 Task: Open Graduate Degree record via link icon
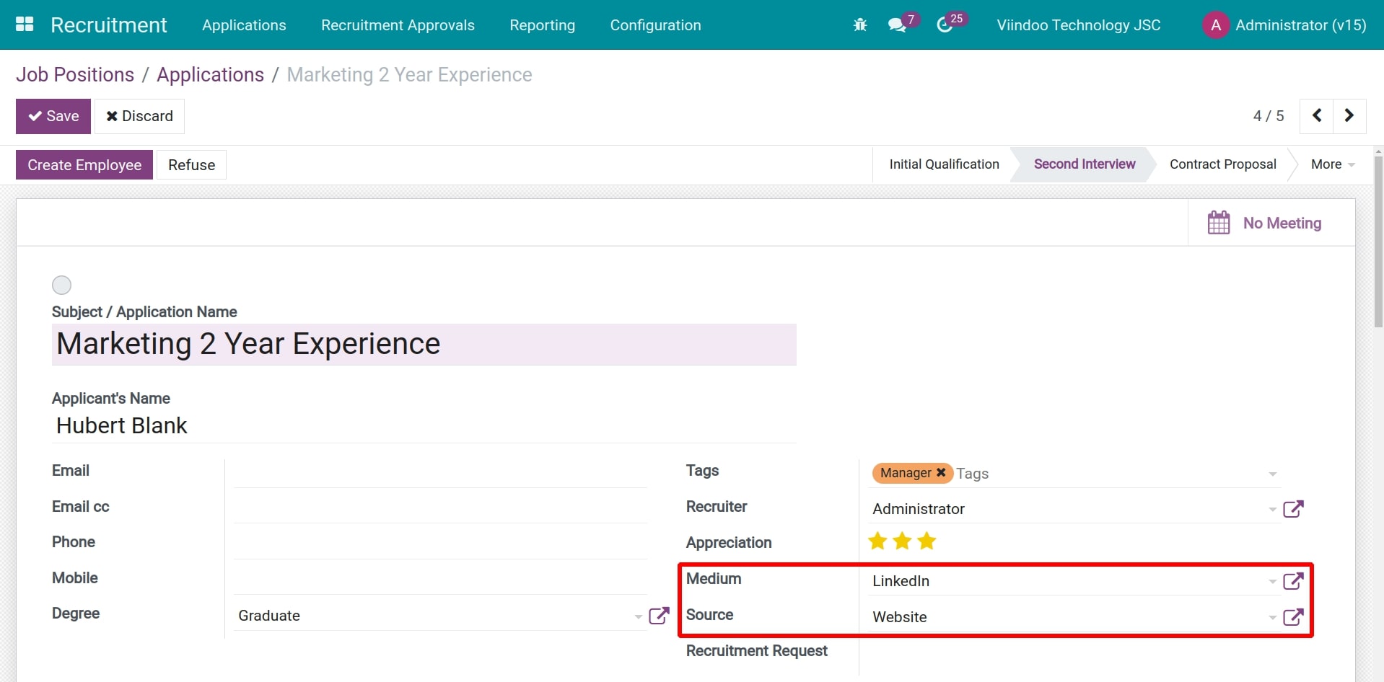tap(659, 616)
